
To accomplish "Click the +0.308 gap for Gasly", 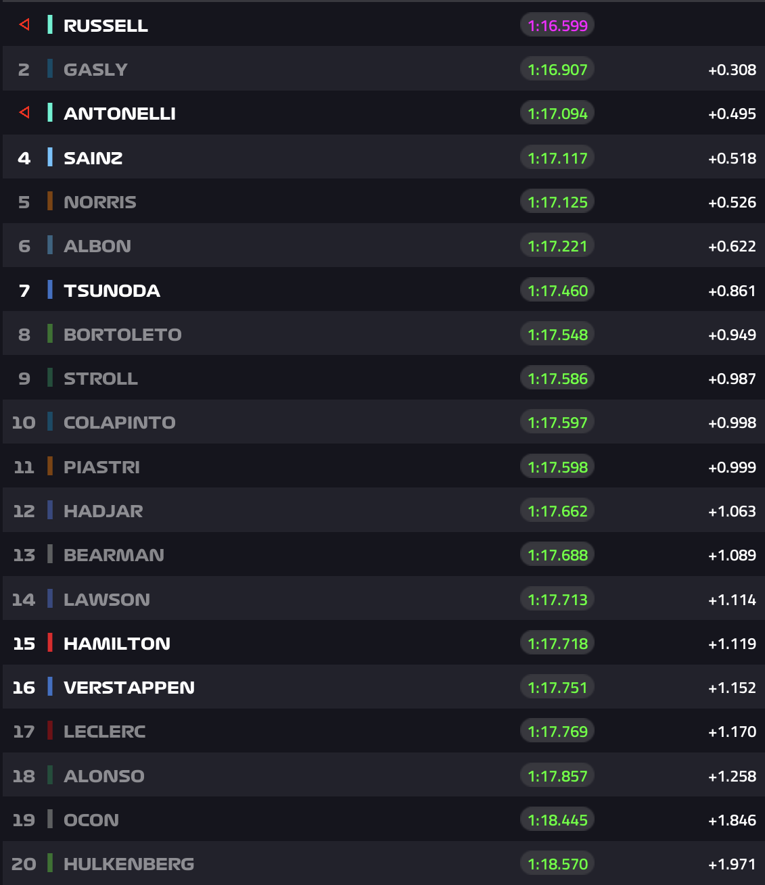I will tap(732, 70).
